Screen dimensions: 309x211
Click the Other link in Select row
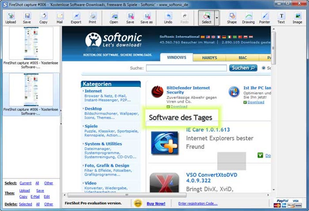(48, 183)
